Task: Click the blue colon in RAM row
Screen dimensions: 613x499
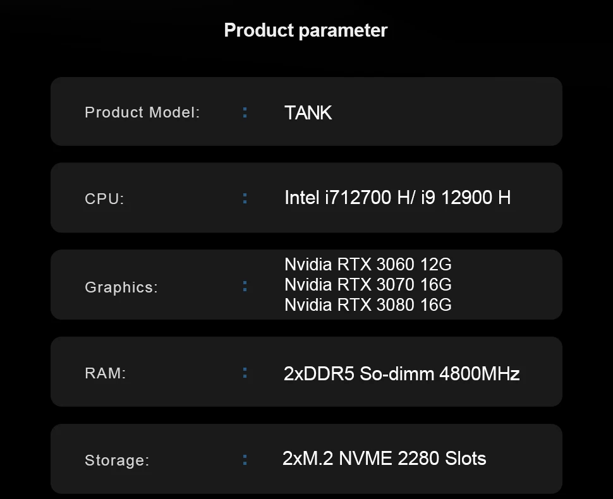Action: pos(245,373)
